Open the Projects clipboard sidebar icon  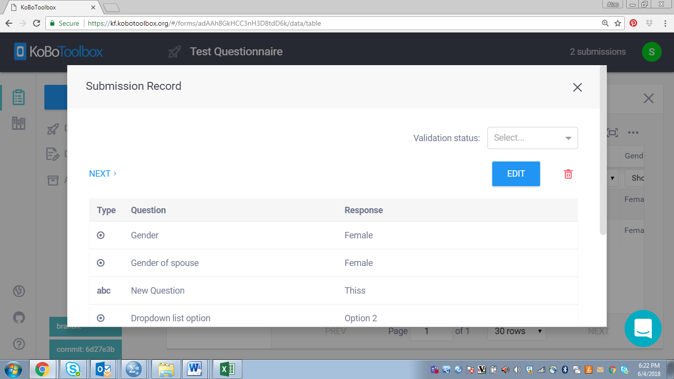[x=19, y=97]
